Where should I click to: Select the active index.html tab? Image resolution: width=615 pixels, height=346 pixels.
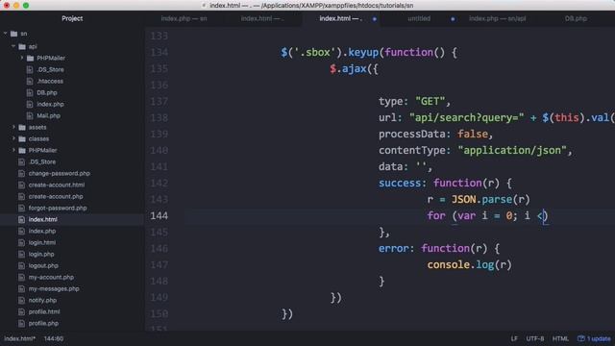[x=340, y=18]
